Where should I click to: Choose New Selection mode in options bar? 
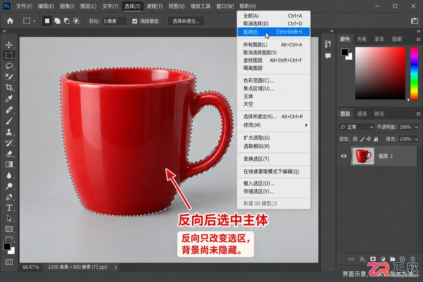[47, 21]
